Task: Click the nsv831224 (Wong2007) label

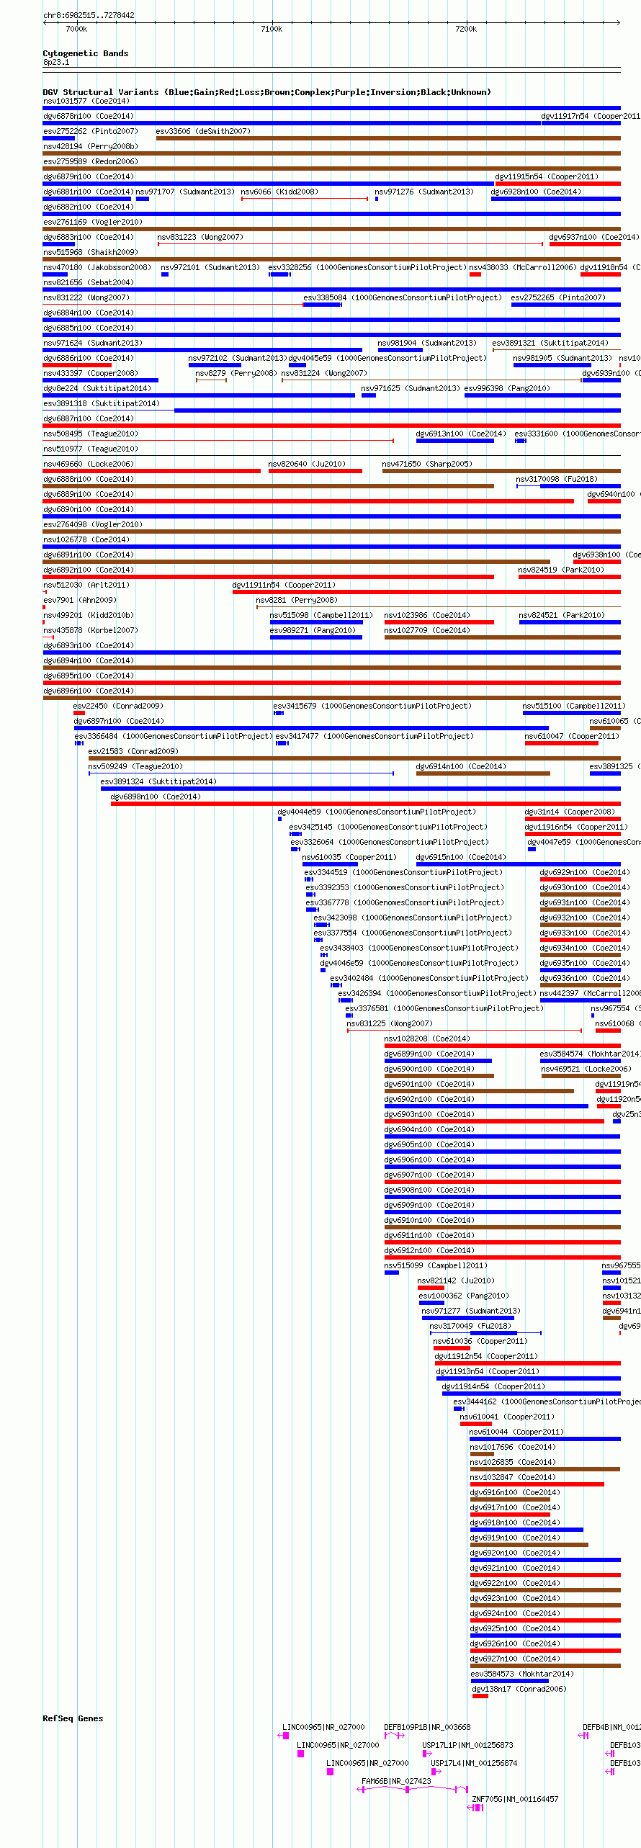Action: coord(324,373)
